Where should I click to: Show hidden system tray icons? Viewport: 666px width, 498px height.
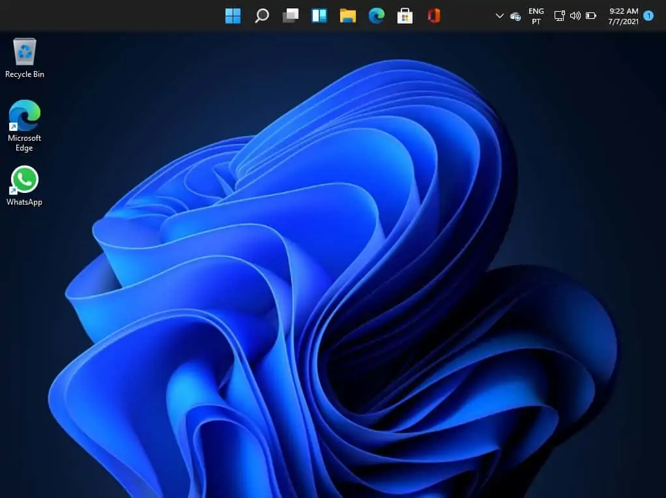pyautogui.click(x=499, y=16)
